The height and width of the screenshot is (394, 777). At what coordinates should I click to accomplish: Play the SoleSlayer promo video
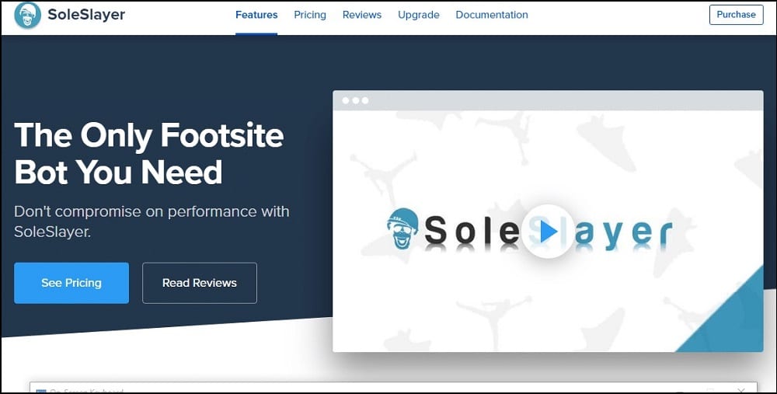pos(548,232)
